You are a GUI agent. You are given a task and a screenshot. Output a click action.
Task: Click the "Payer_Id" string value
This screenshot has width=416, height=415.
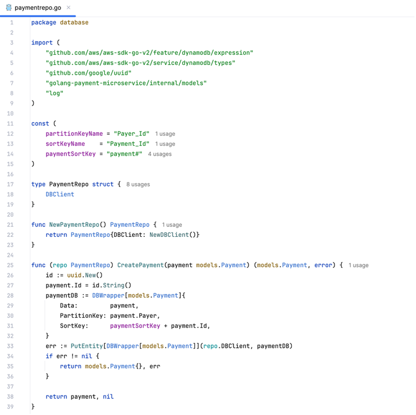131,134
